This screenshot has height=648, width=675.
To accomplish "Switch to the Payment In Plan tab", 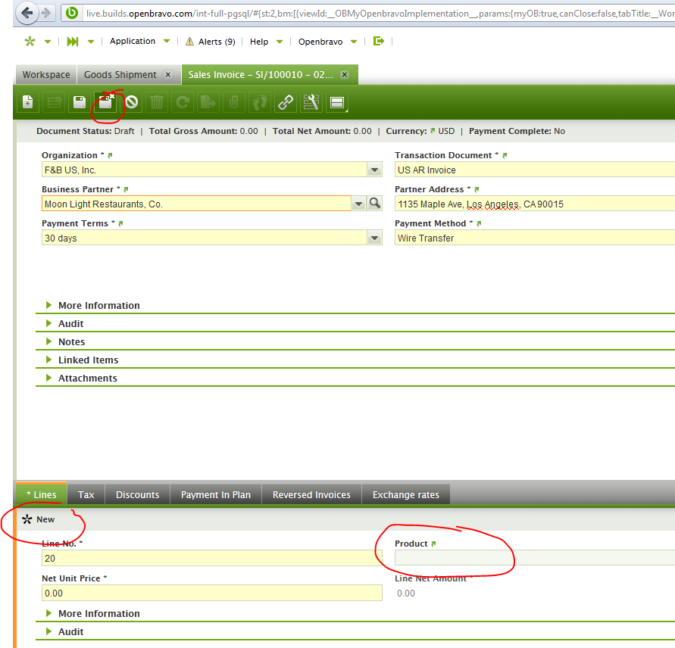I will point(215,495).
